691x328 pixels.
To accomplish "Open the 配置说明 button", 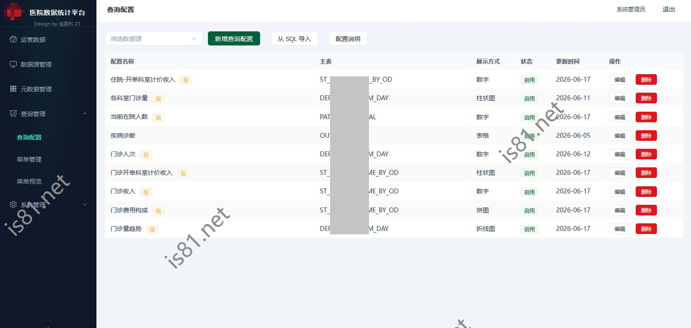I will 348,38.
